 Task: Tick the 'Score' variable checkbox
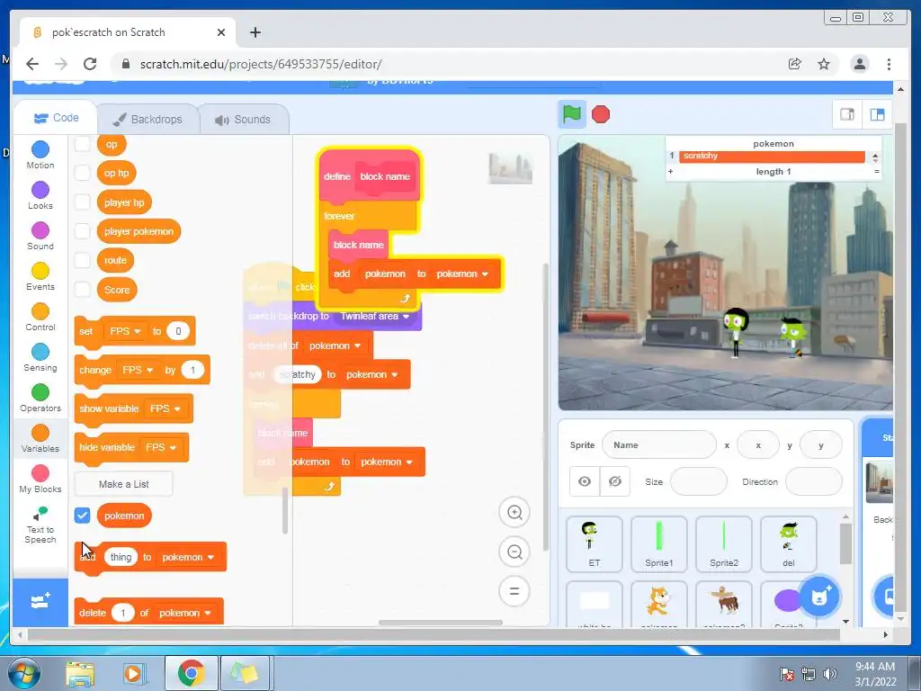coord(82,289)
